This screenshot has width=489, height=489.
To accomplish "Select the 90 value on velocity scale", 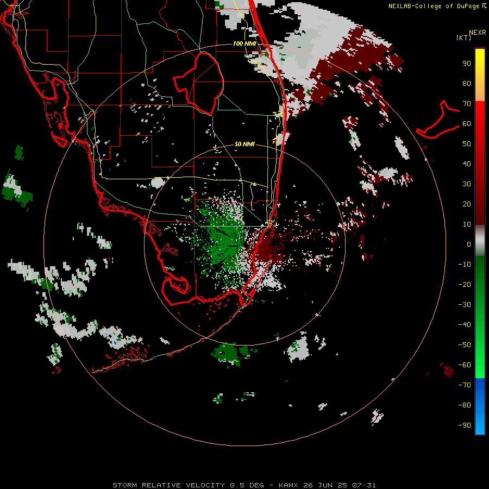I will (467, 64).
